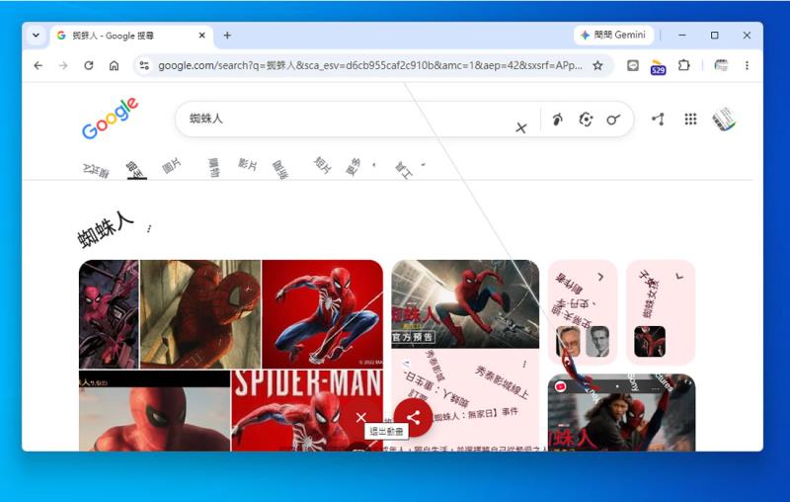Image resolution: width=790 pixels, height=502 pixels.
Task: Open the 蜘蛛女孩 Spider-Girl thumbnail
Action: click(650, 342)
